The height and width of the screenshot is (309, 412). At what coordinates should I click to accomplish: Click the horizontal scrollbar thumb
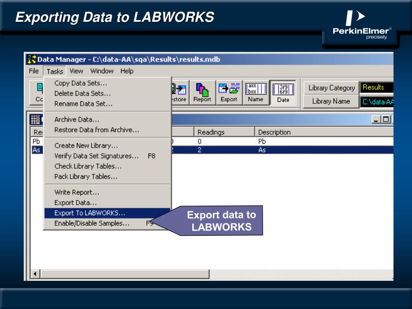125,274
